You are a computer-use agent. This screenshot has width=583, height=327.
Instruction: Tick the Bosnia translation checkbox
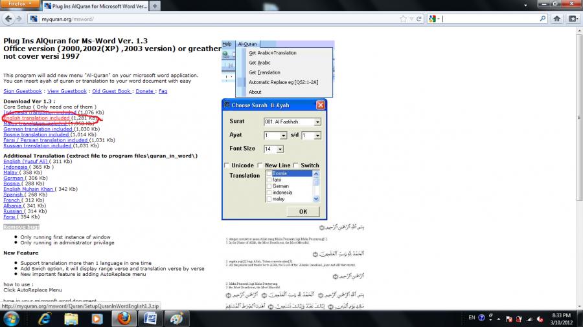269,174
